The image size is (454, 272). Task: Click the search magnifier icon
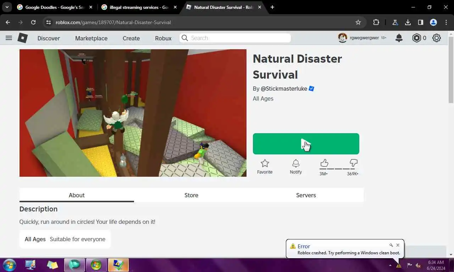184,38
